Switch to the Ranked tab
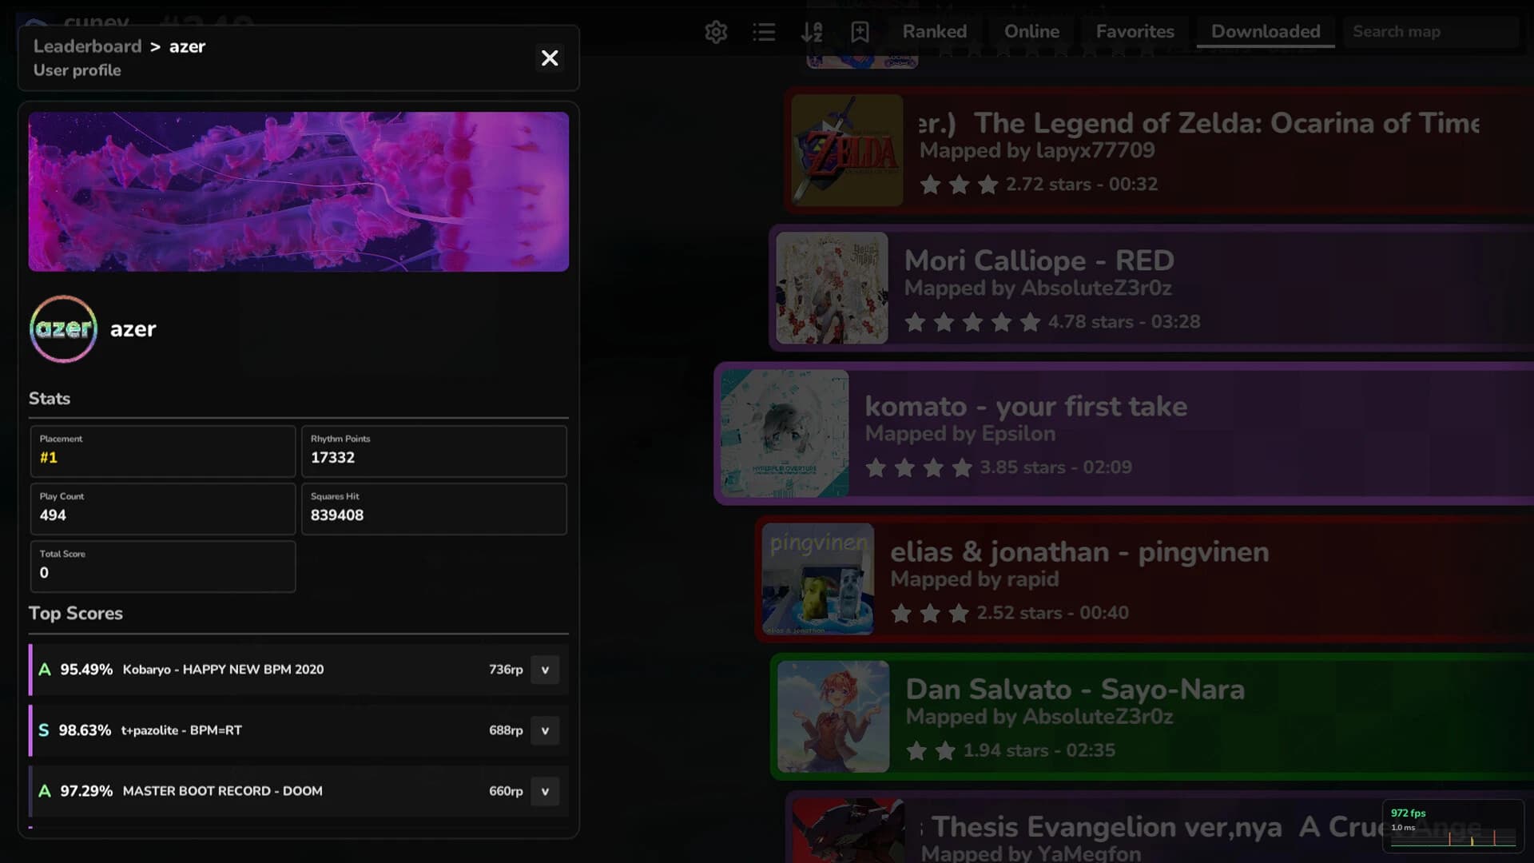Screen dimensions: 1534x863 click(x=934, y=31)
